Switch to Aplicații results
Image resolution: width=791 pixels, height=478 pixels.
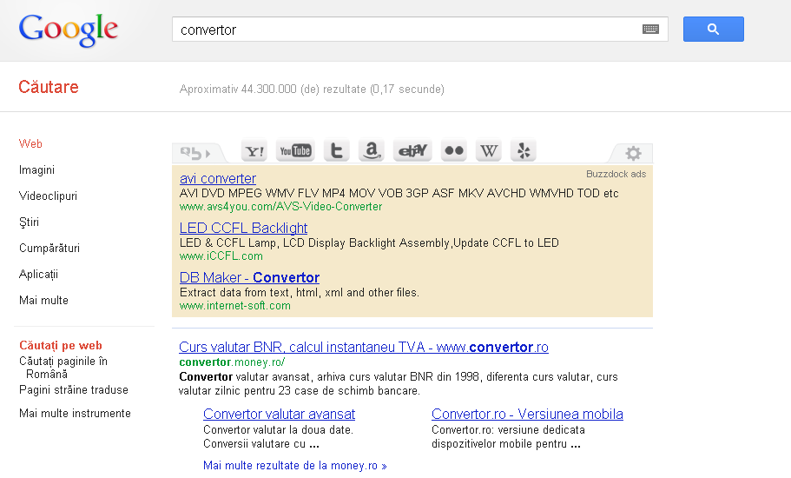[x=38, y=274]
